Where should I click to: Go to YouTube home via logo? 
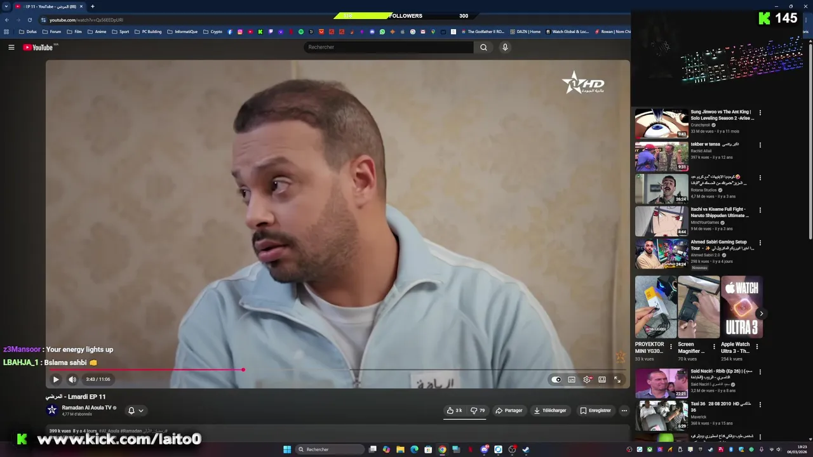point(38,47)
